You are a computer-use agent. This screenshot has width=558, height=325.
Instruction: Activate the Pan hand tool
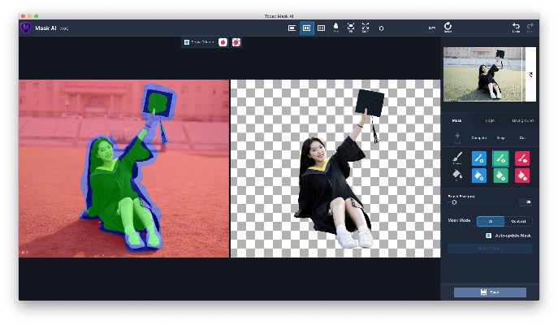point(335,28)
